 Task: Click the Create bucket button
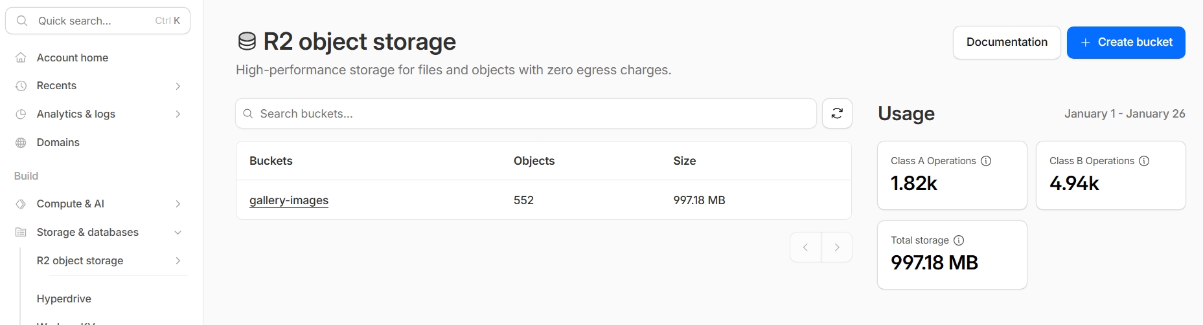pos(1125,43)
